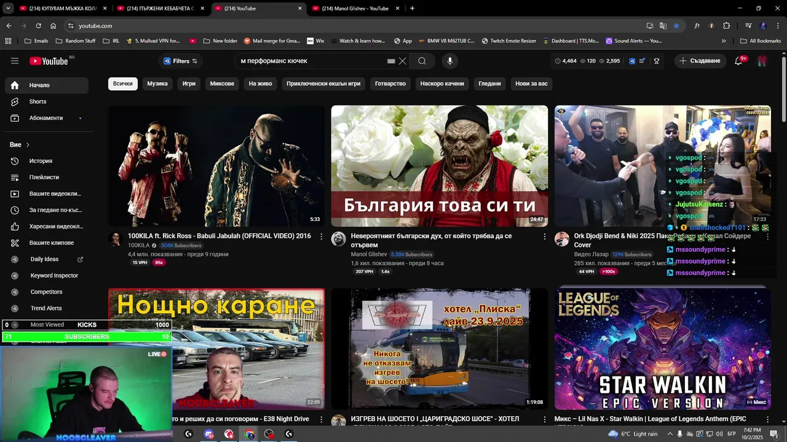Click Manol Glishev channel name
787x442 pixels.
click(x=369, y=254)
